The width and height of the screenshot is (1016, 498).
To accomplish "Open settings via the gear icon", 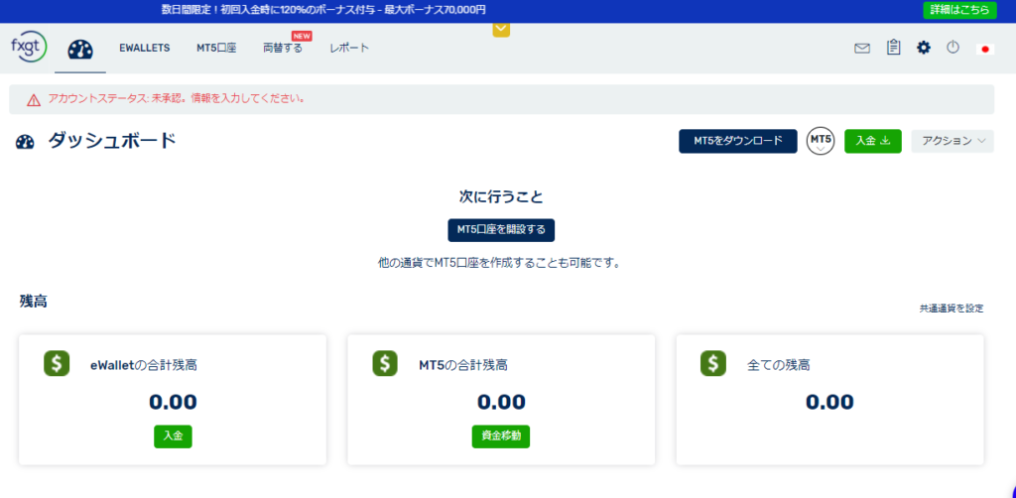I will tap(924, 48).
